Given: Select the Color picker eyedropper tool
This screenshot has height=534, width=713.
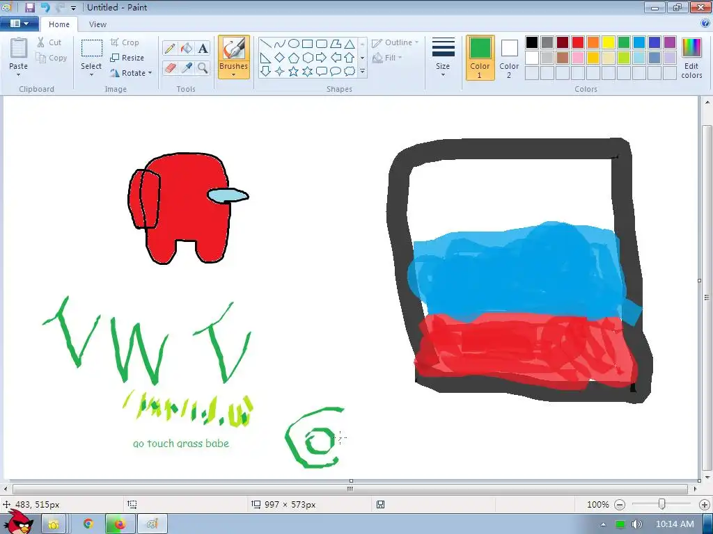Looking at the screenshot, I should coord(187,68).
